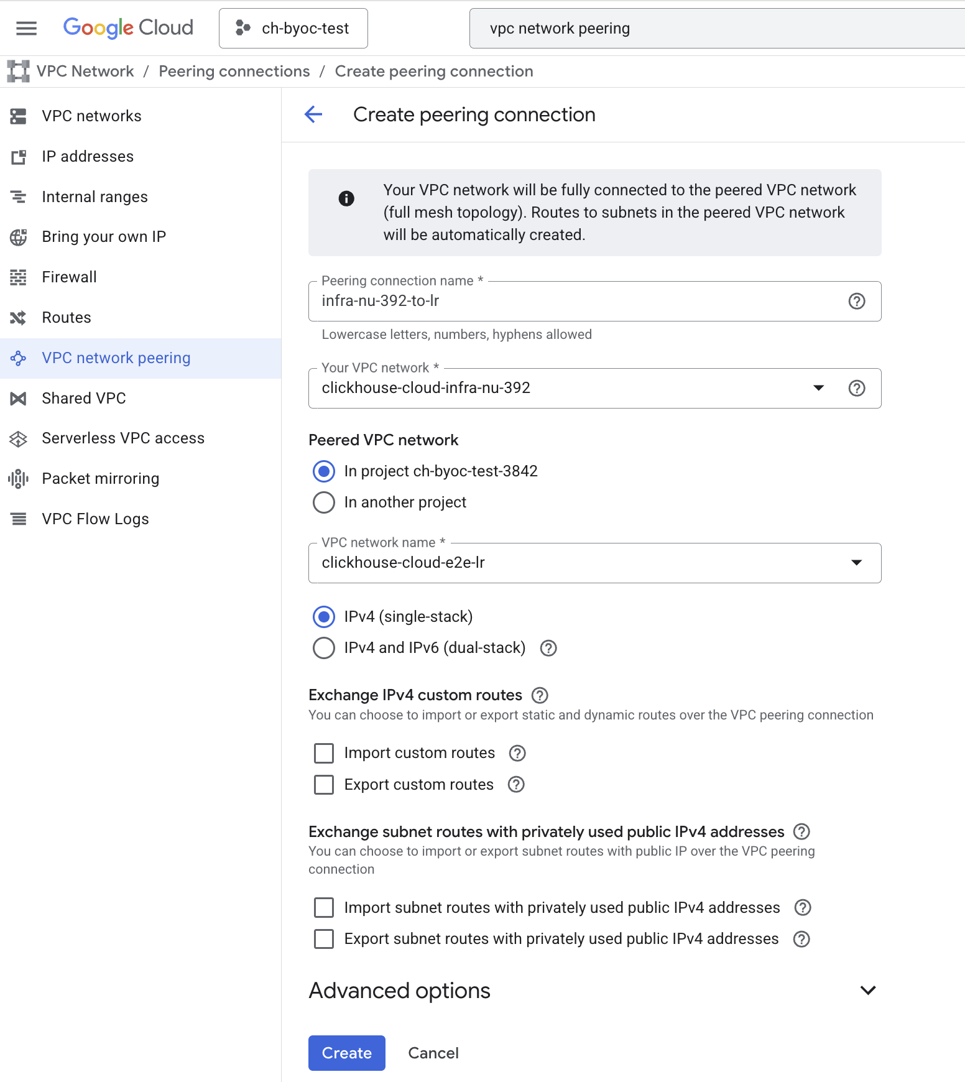965x1082 pixels.
Task: Click the Firewall icon in sidebar
Action: [x=19, y=277]
